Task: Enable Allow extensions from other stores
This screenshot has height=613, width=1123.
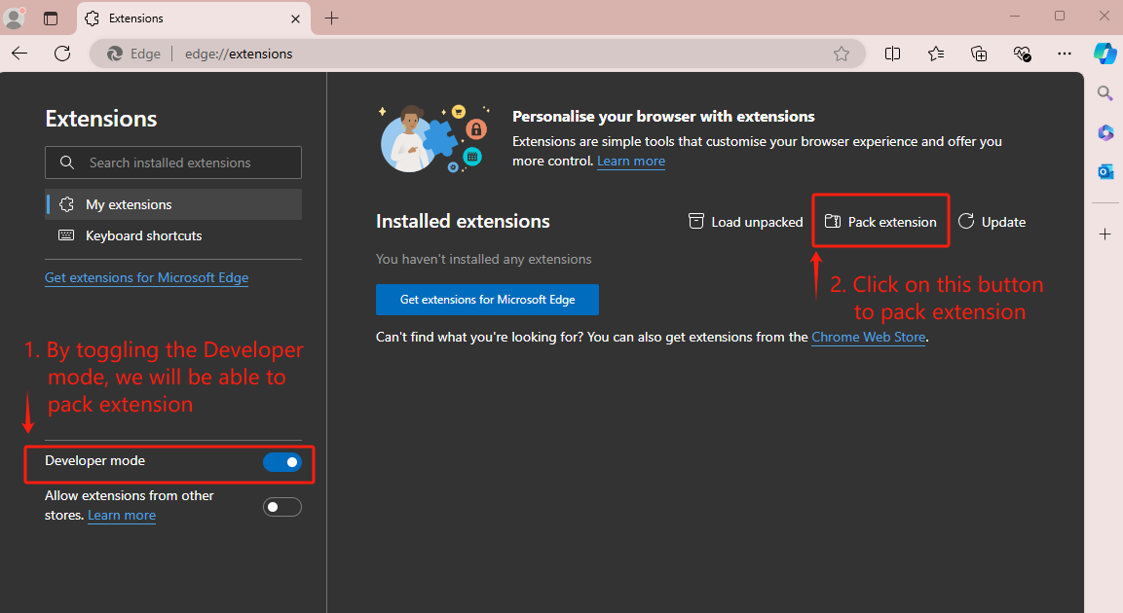Action: [x=282, y=507]
